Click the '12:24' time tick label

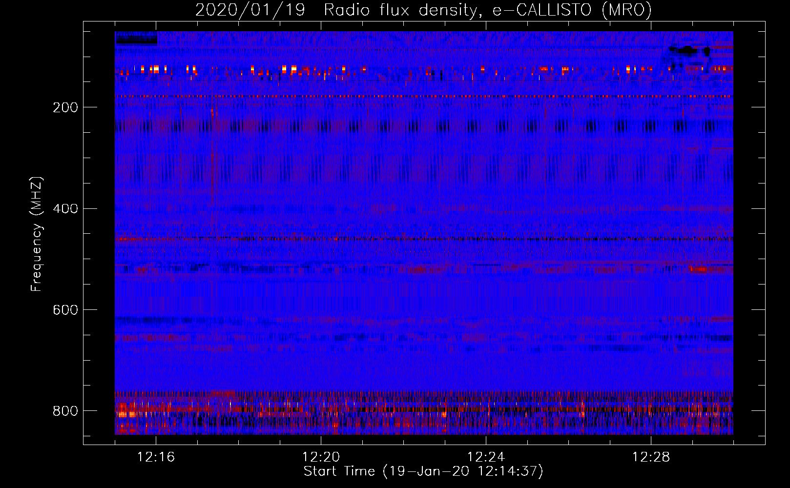486,457
